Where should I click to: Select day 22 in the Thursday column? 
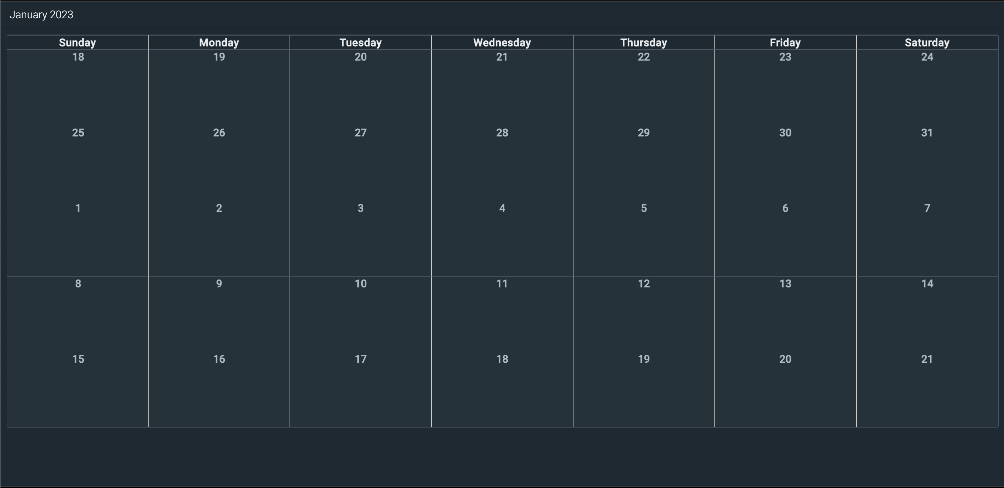coord(644,57)
